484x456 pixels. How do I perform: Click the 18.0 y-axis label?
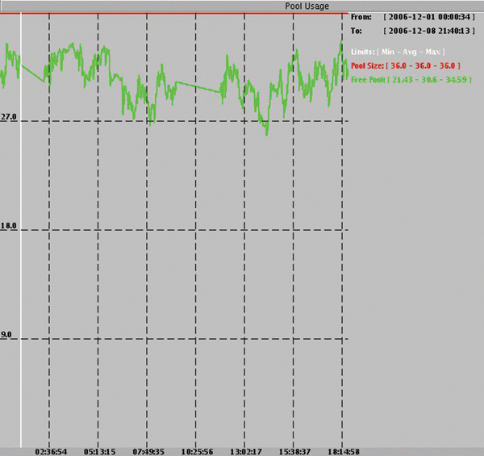[9, 227]
